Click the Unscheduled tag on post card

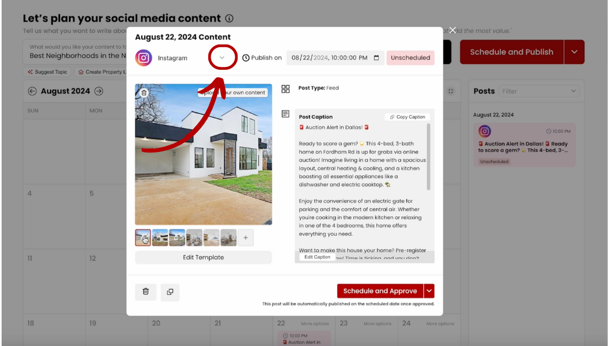pyautogui.click(x=494, y=161)
